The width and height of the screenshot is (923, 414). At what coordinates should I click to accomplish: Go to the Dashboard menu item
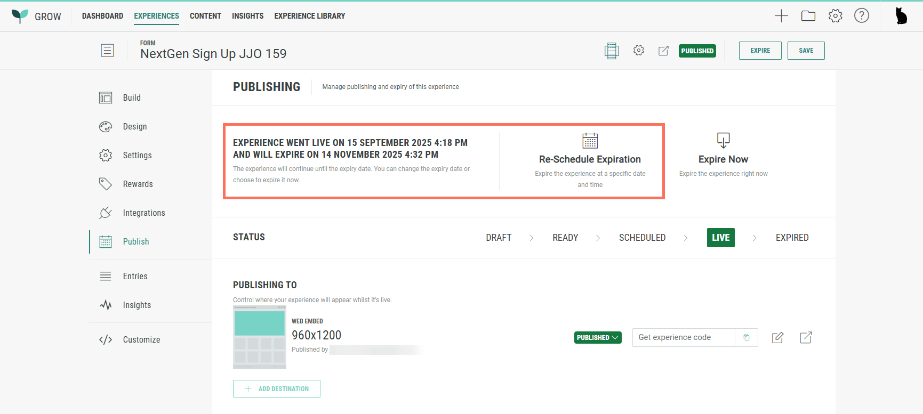[102, 16]
